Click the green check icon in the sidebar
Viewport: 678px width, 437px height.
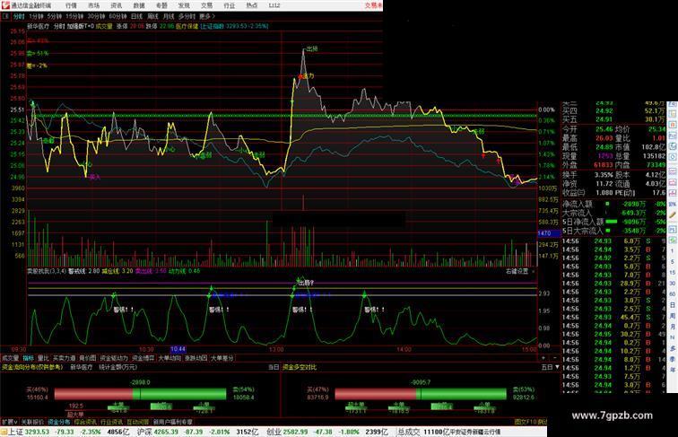coord(673,240)
